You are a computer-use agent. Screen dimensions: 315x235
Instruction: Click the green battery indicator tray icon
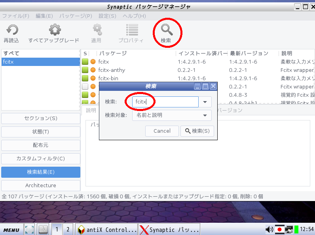click(x=296, y=229)
